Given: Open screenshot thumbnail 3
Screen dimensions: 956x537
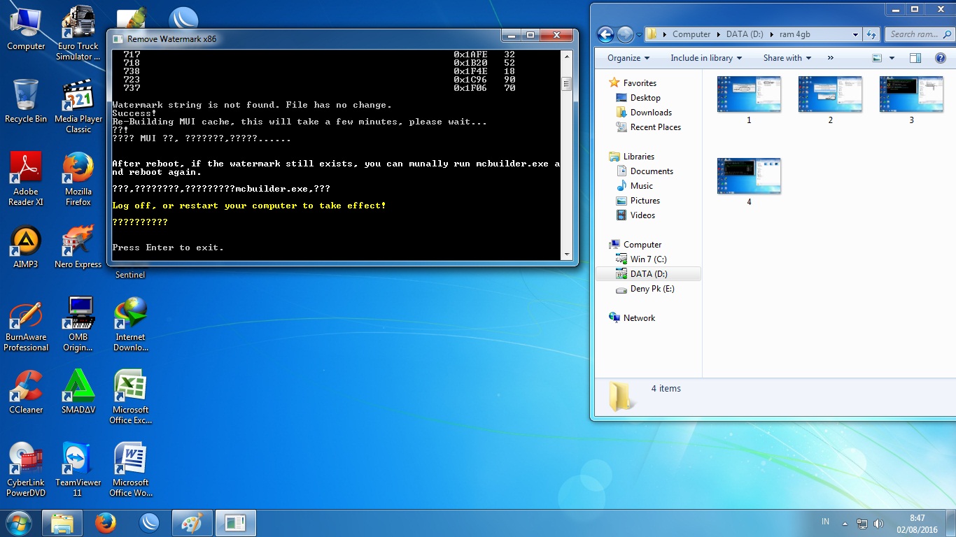Looking at the screenshot, I should click(x=911, y=93).
